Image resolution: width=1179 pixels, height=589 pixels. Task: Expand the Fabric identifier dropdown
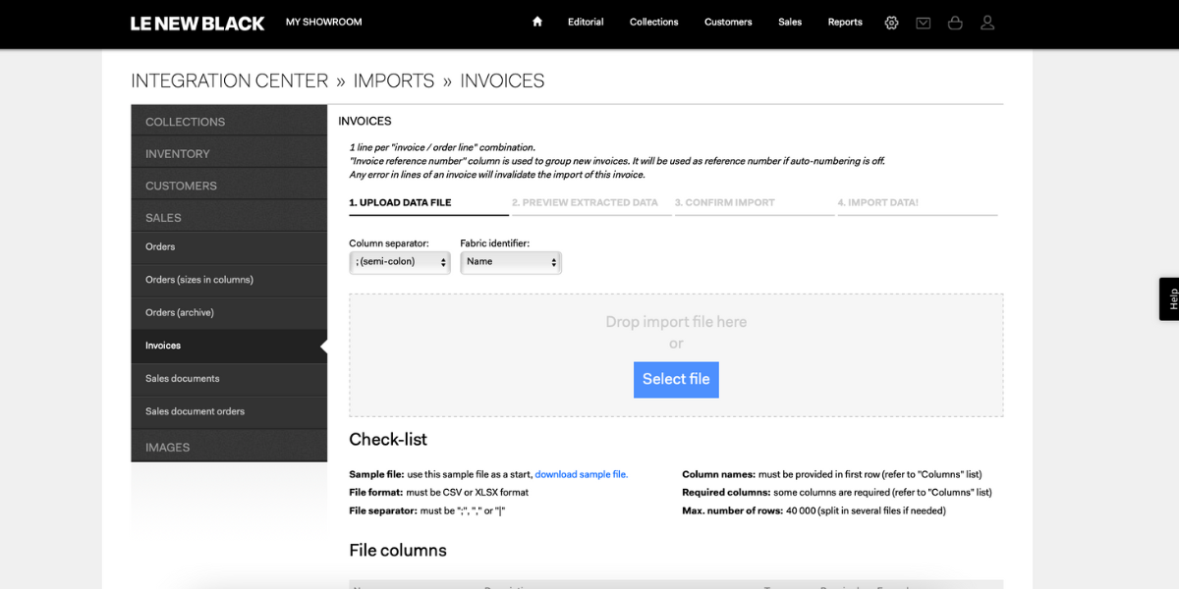point(511,262)
